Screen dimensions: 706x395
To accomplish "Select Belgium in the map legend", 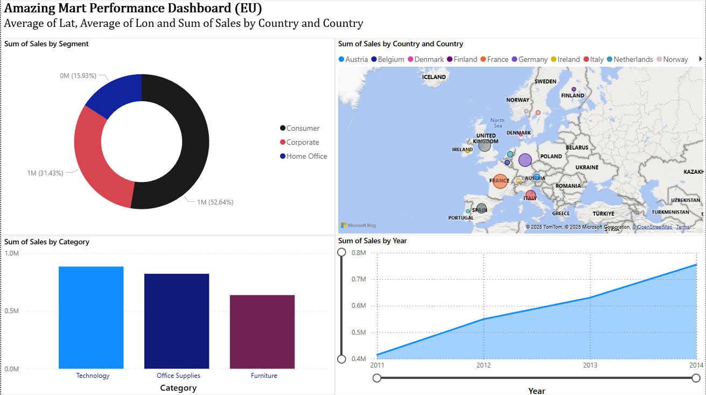I will (x=387, y=59).
